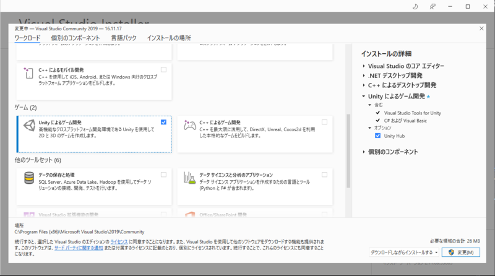Click the shield icon on the Modify button
495x276 pixels.
pos(451,252)
